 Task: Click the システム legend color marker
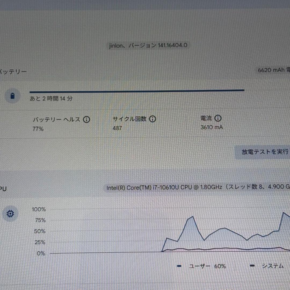click(252, 266)
